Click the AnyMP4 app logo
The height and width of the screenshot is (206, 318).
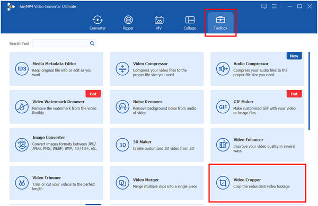11,6
